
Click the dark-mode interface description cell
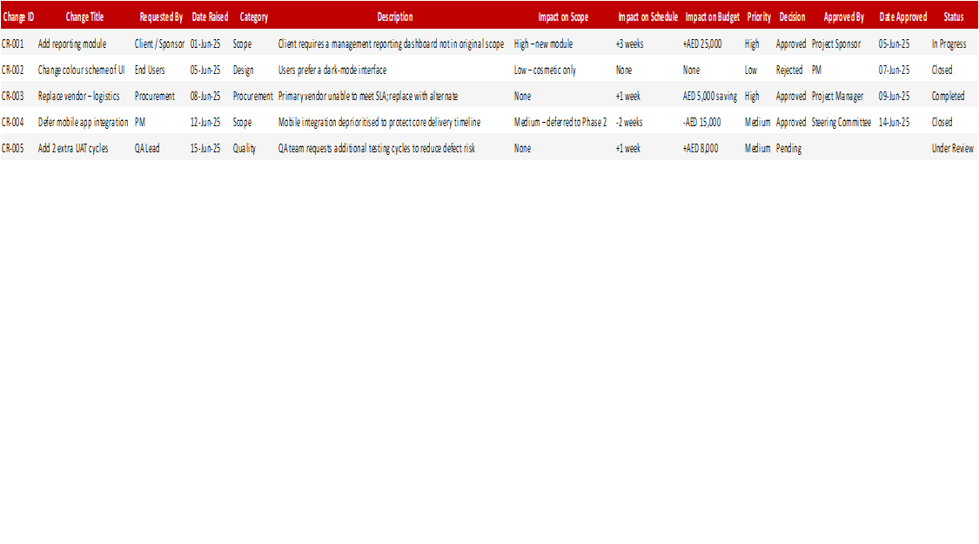332,70
